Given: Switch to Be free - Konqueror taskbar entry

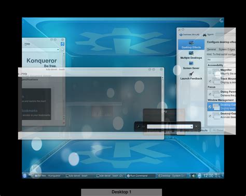Looking at the screenshot, I should [48, 176].
